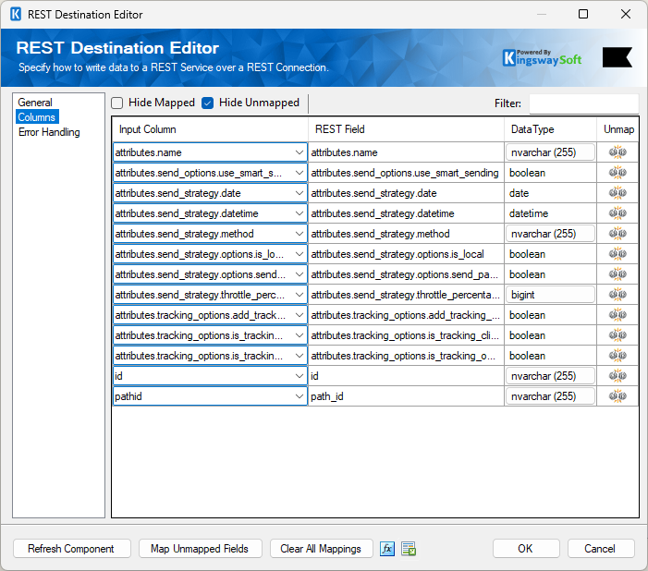648x571 pixels.
Task: Expand the id input column dropdown
Action: [299, 376]
